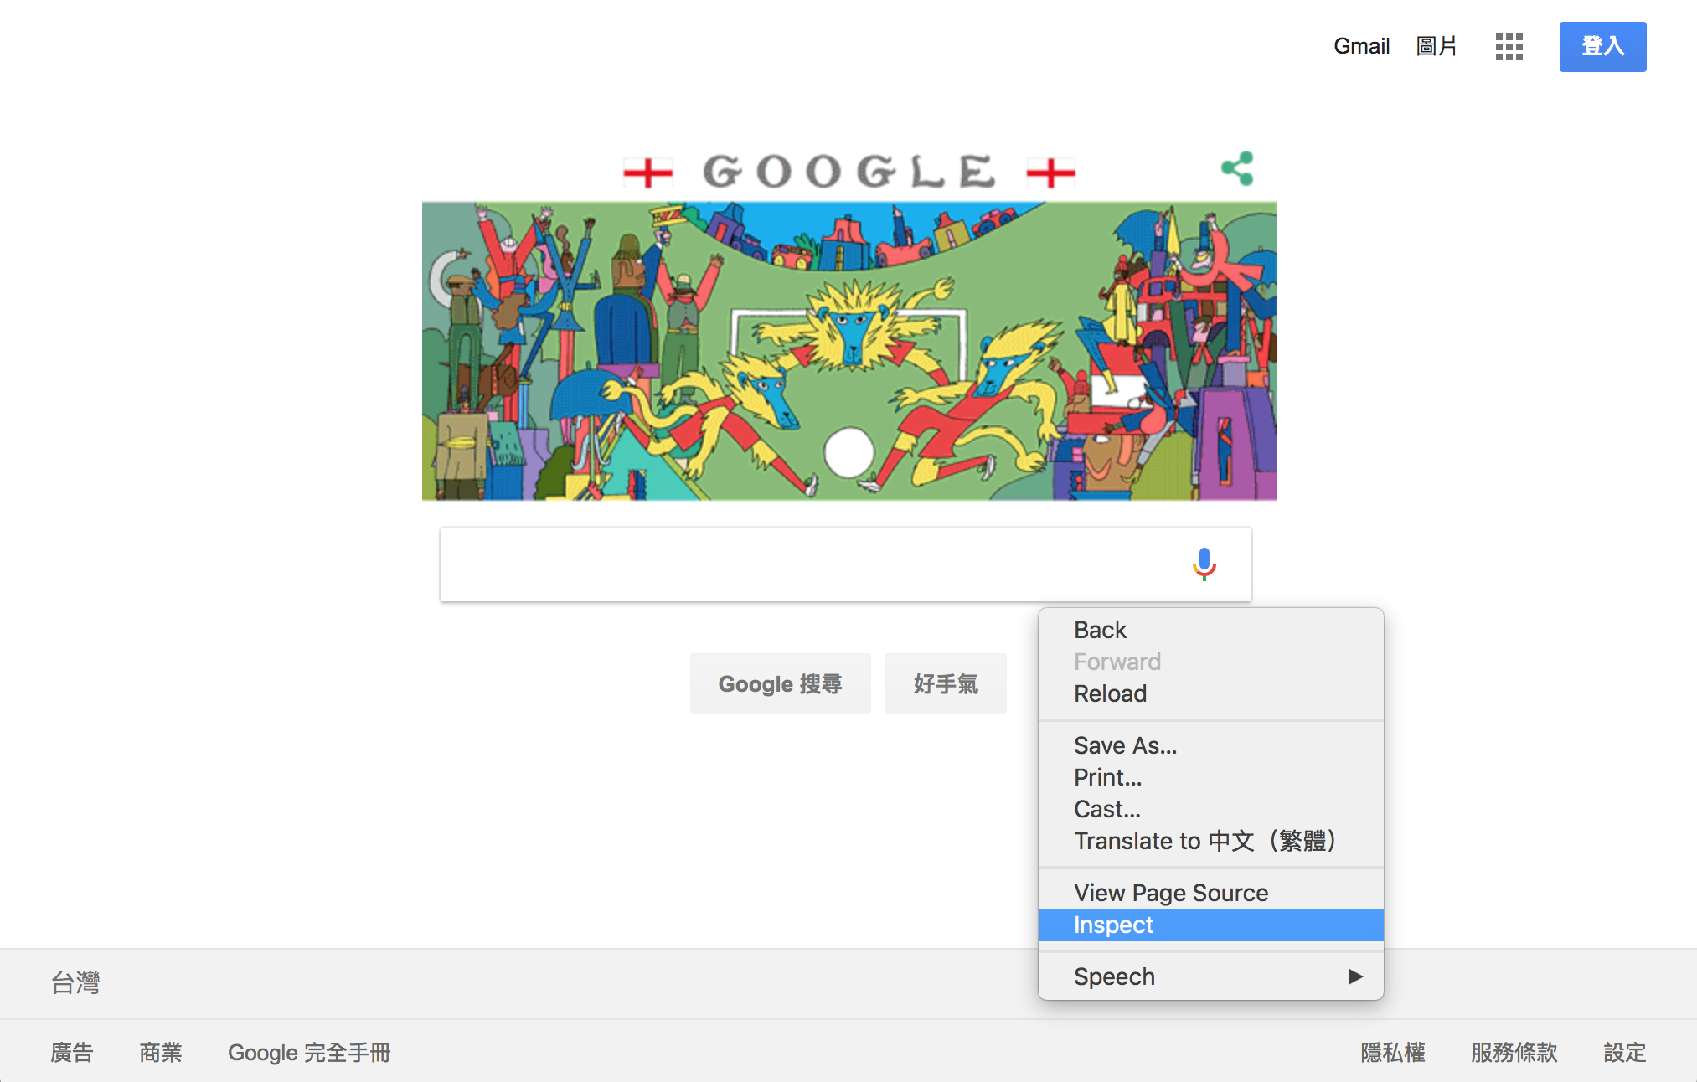Open the football Google Doodle image
The width and height of the screenshot is (1697, 1082).
848,351
